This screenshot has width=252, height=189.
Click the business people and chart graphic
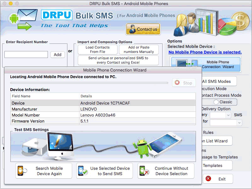[x=196, y=22]
